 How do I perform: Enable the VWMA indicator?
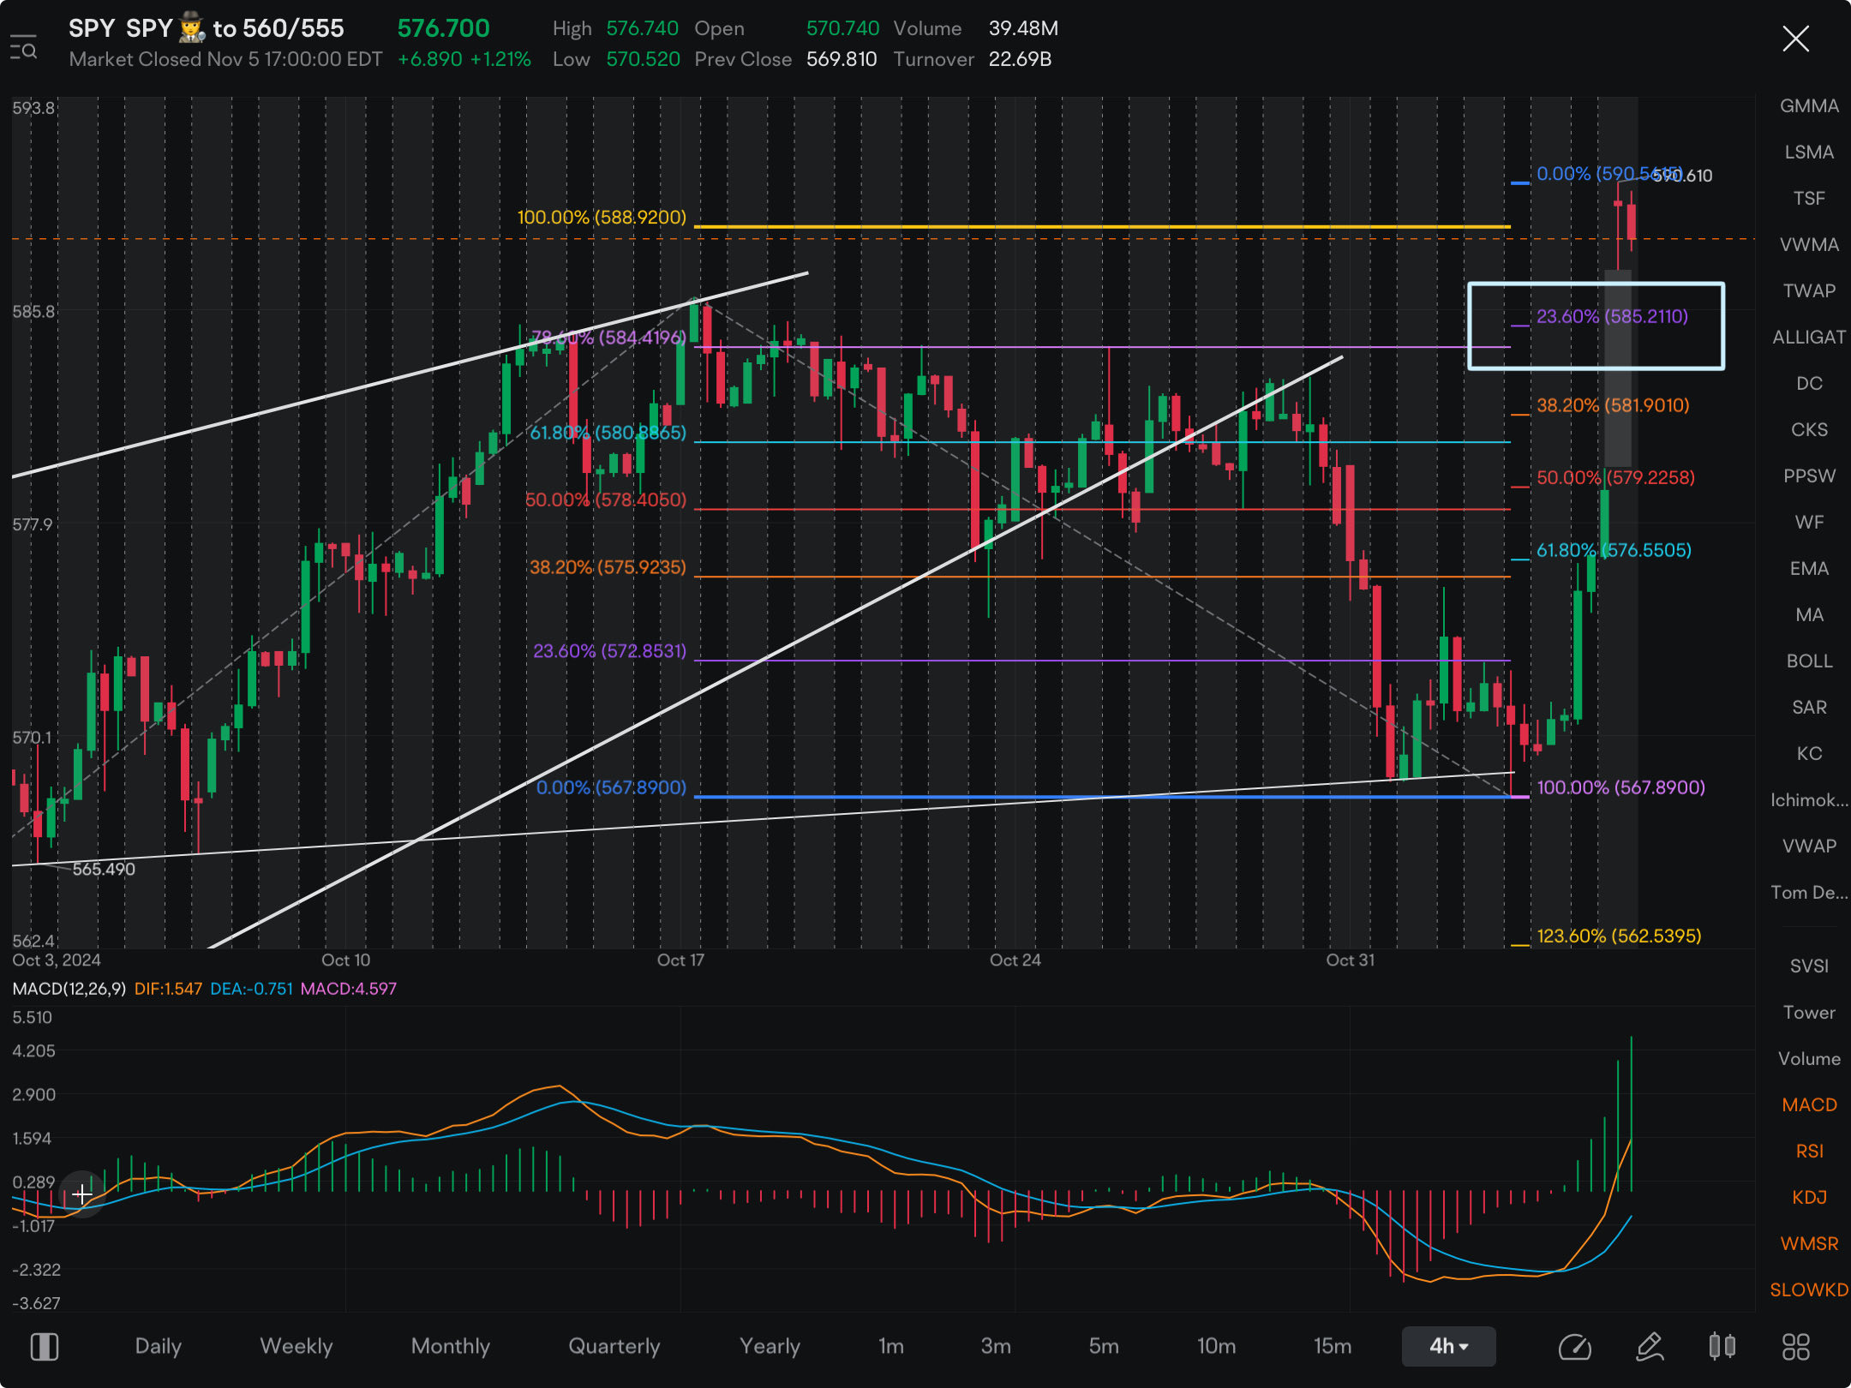coord(1809,245)
